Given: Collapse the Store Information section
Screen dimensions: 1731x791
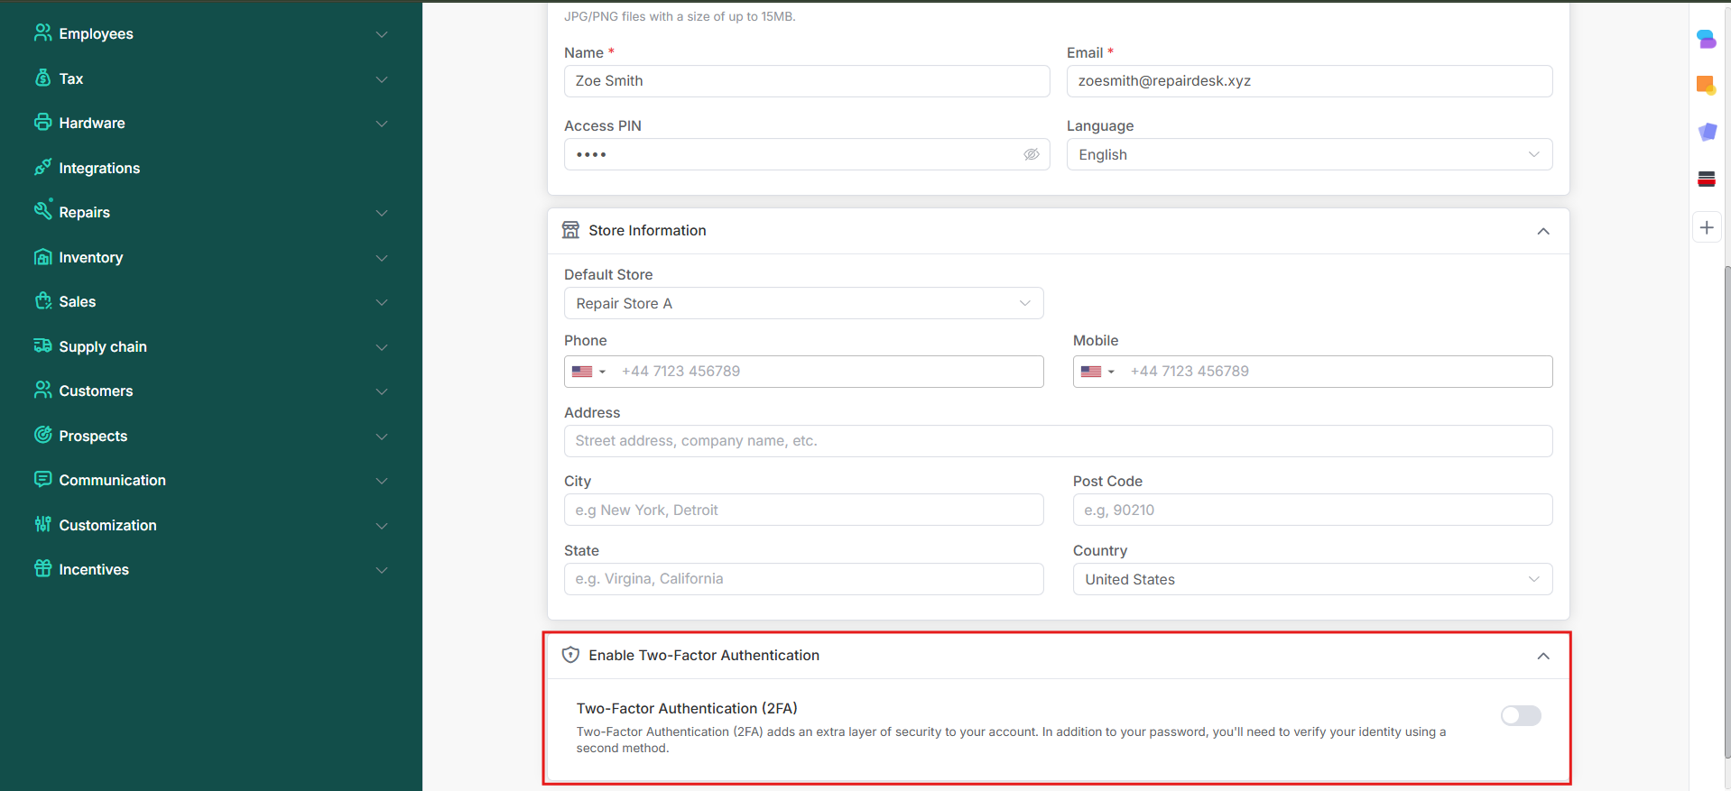Looking at the screenshot, I should point(1542,231).
